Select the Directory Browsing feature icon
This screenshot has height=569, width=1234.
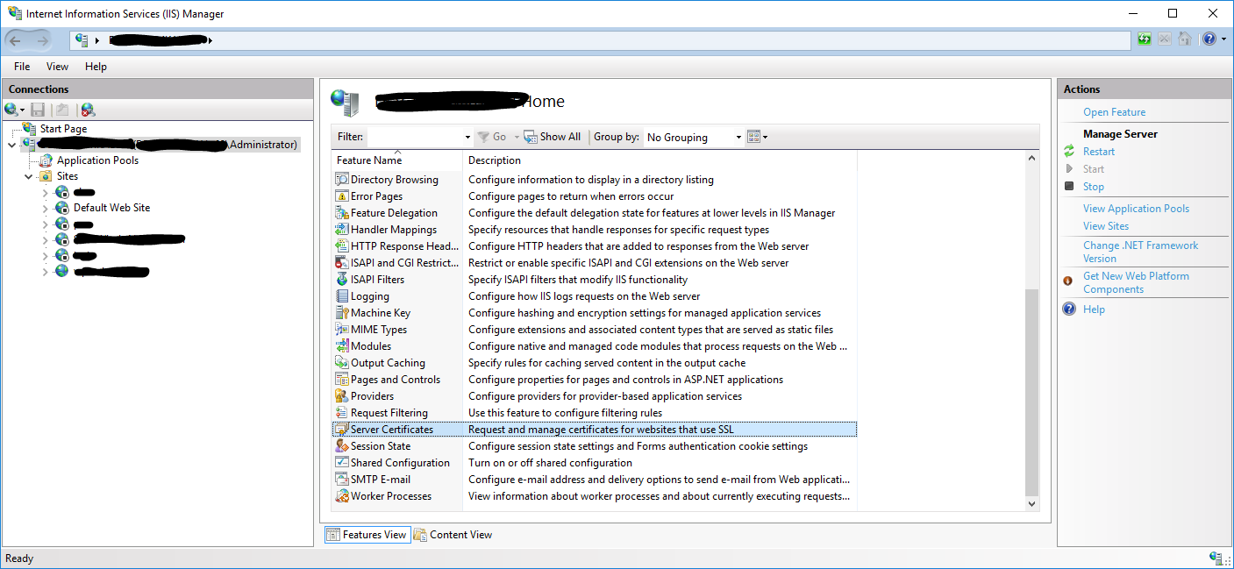point(342,180)
